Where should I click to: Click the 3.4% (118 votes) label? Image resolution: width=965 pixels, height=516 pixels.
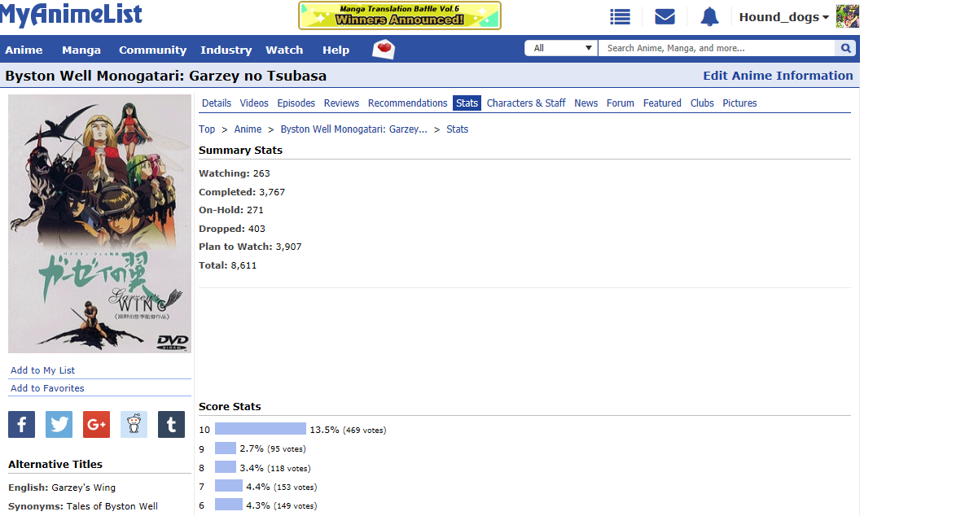[275, 468]
